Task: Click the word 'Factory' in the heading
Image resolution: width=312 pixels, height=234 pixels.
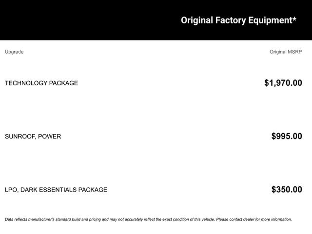Action: point(233,20)
